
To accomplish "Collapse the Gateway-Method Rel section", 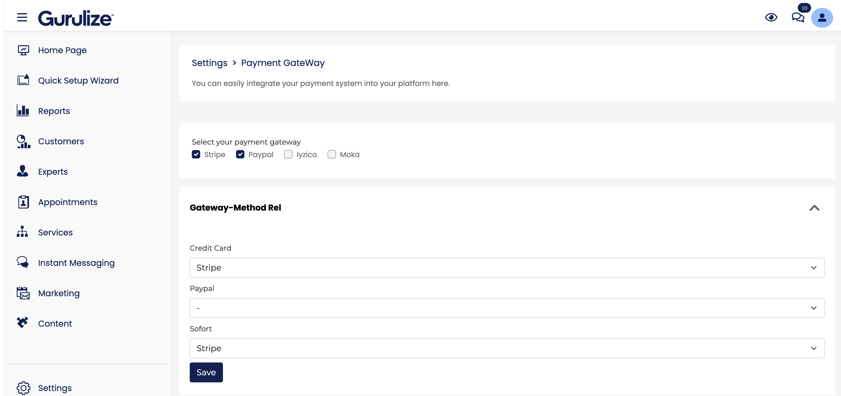I will coord(815,208).
